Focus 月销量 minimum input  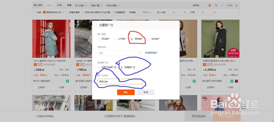[x=139, y=12]
